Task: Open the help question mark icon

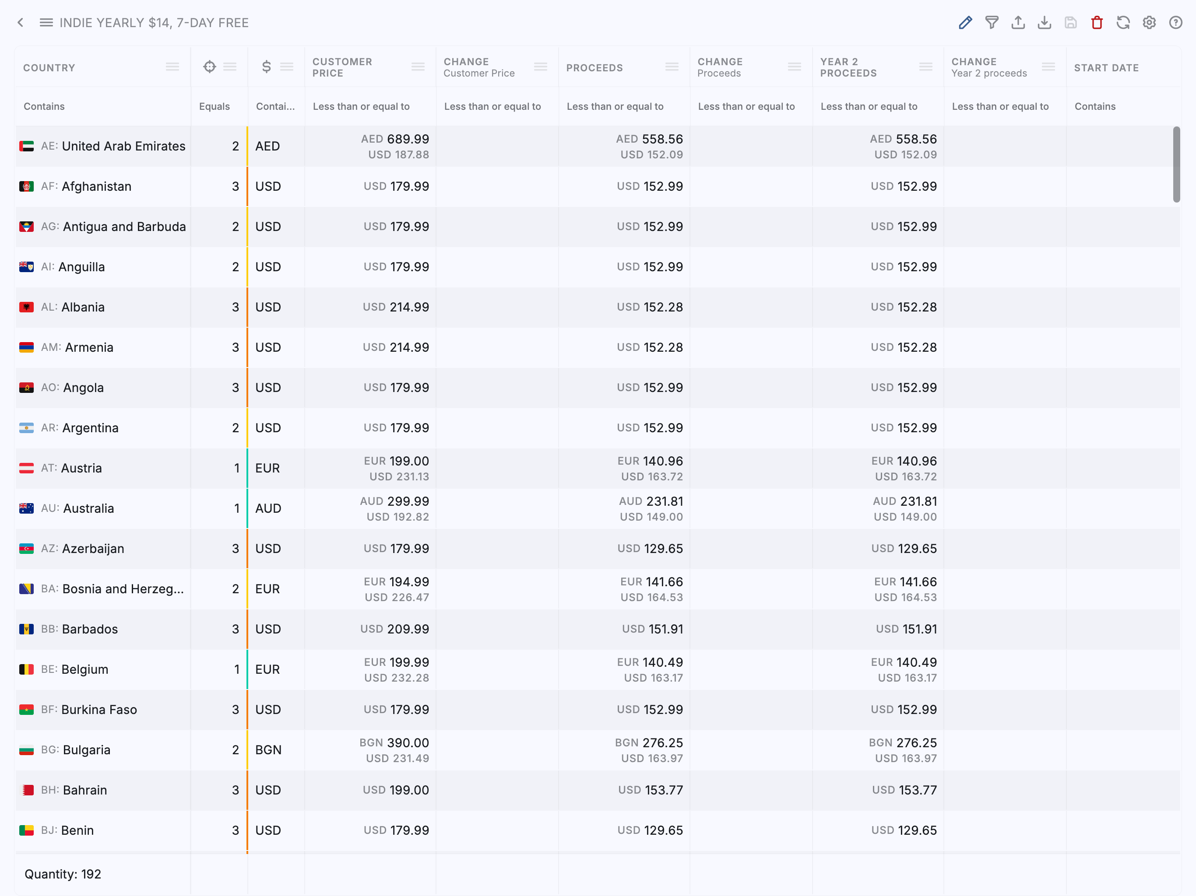Action: (x=1175, y=23)
